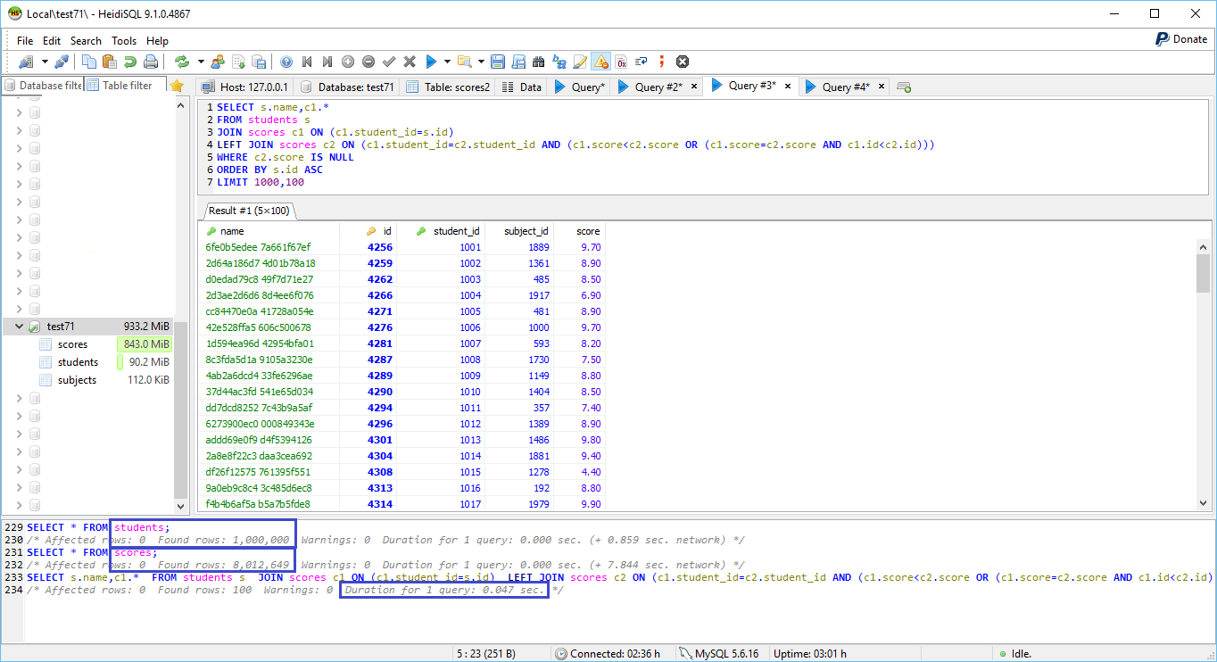The width and height of the screenshot is (1217, 662).
Task: Click the Save floppy disk icon
Action: 497,62
